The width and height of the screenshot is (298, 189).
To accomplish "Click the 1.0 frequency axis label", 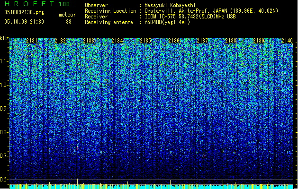I will [x=4, y=85].
